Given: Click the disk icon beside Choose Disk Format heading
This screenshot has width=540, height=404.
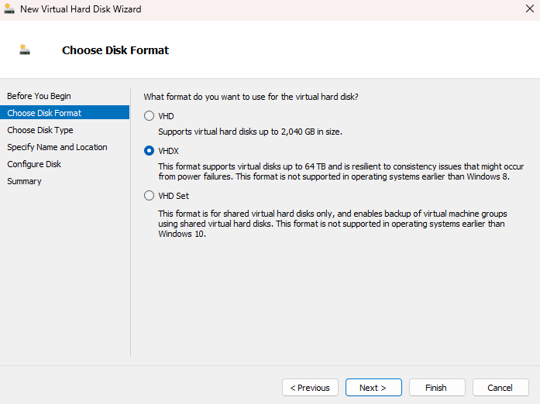Looking at the screenshot, I should (25, 50).
